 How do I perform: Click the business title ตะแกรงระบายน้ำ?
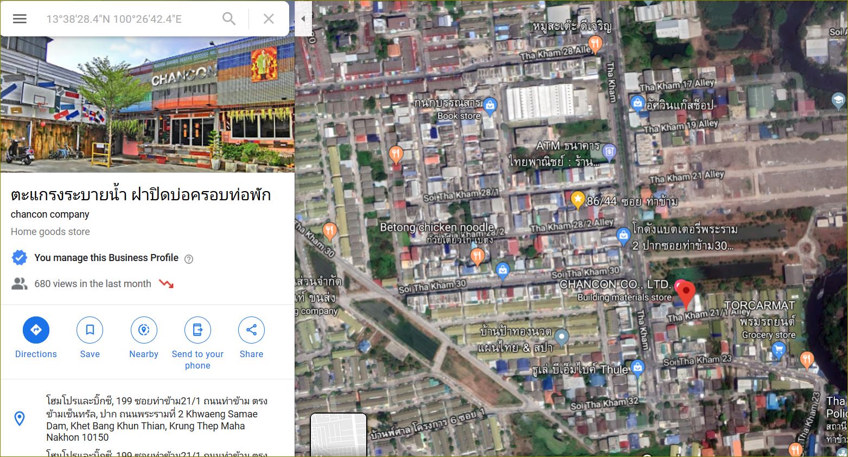click(x=141, y=195)
